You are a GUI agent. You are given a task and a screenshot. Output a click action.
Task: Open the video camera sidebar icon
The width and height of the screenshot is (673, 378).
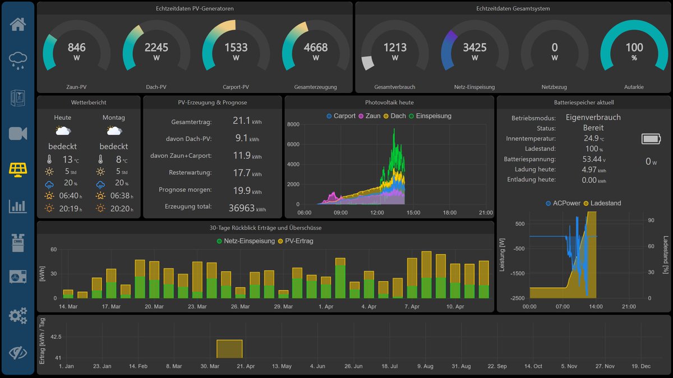tap(18, 133)
